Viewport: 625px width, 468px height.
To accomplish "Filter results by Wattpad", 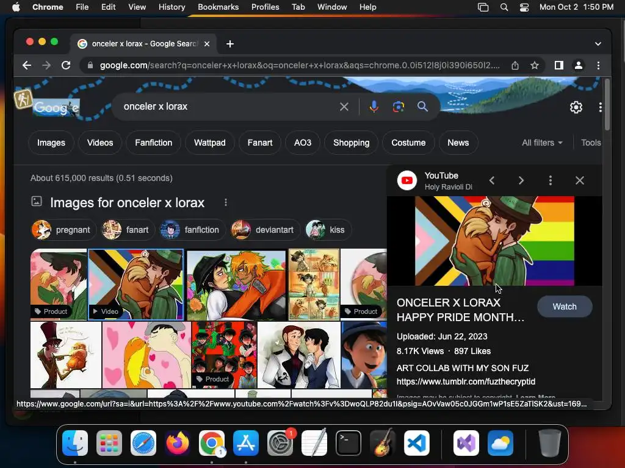I will (210, 143).
